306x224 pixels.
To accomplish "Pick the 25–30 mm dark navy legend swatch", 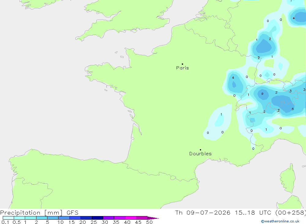I will pyautogui.click(x=97, y=218).
